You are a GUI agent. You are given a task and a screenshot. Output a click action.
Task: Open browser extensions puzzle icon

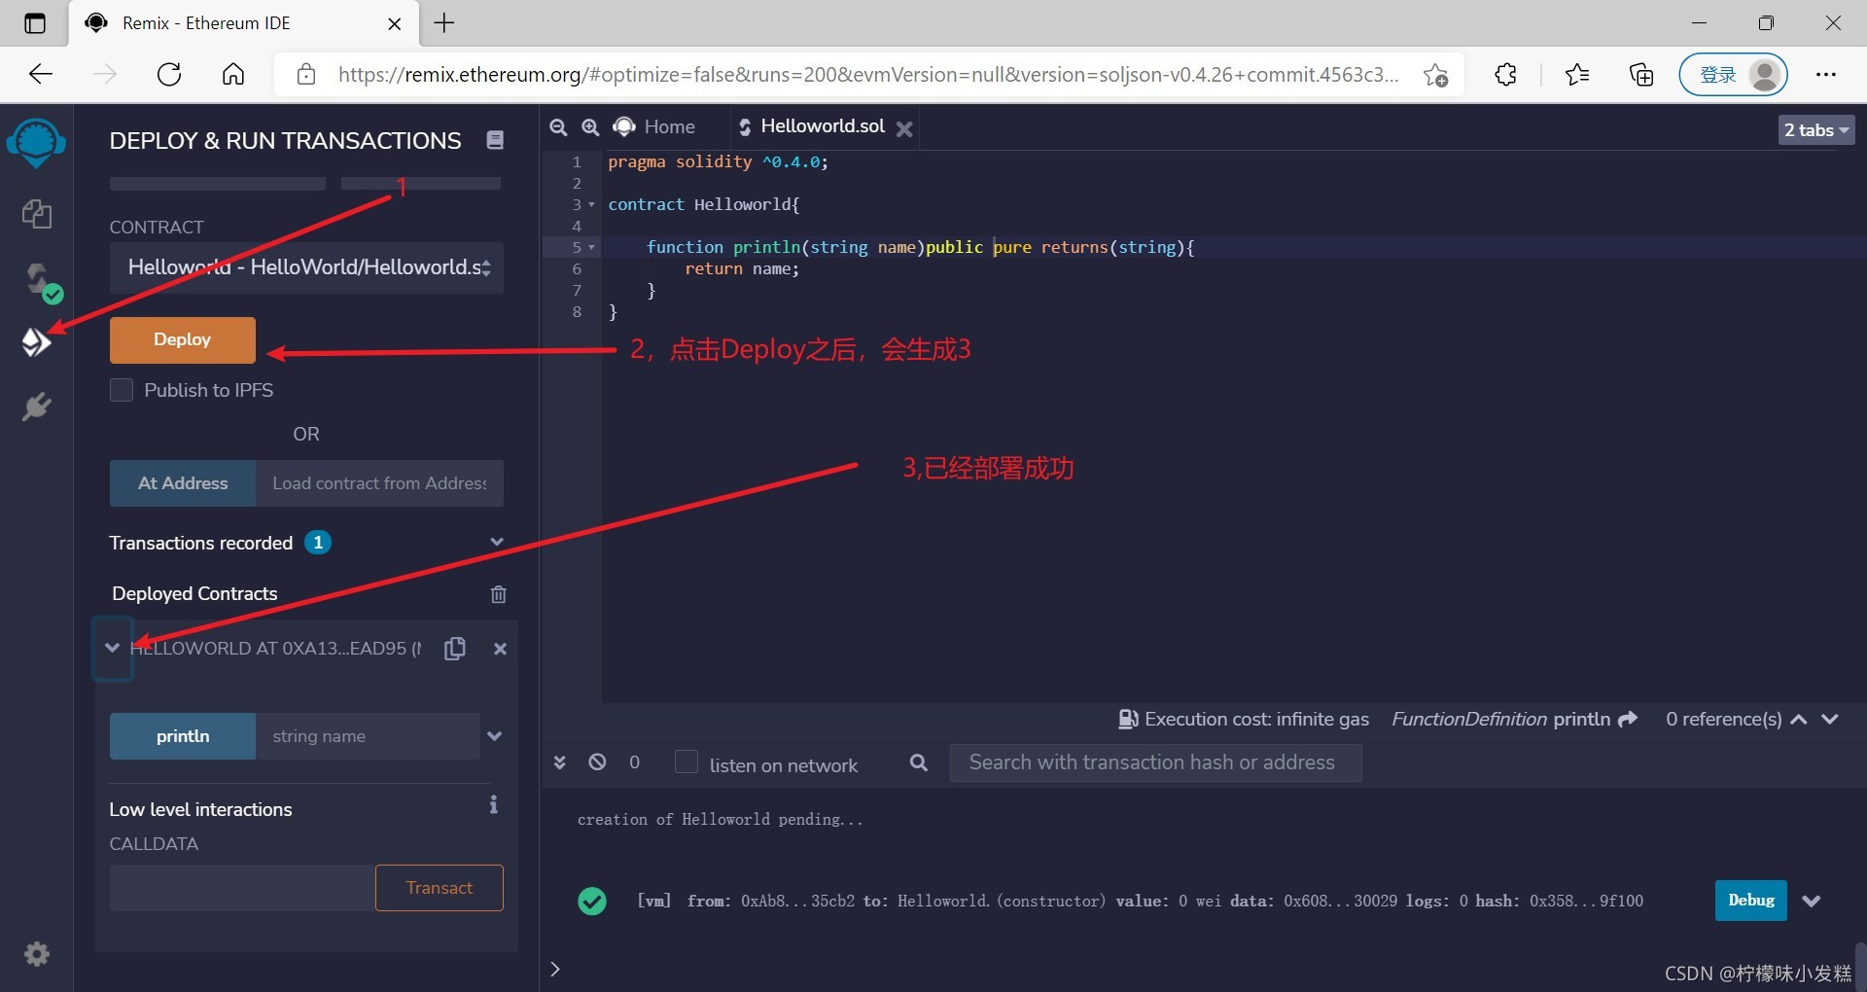tap(1506, 74)
